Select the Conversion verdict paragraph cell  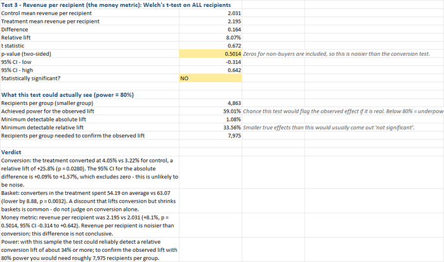89,172
